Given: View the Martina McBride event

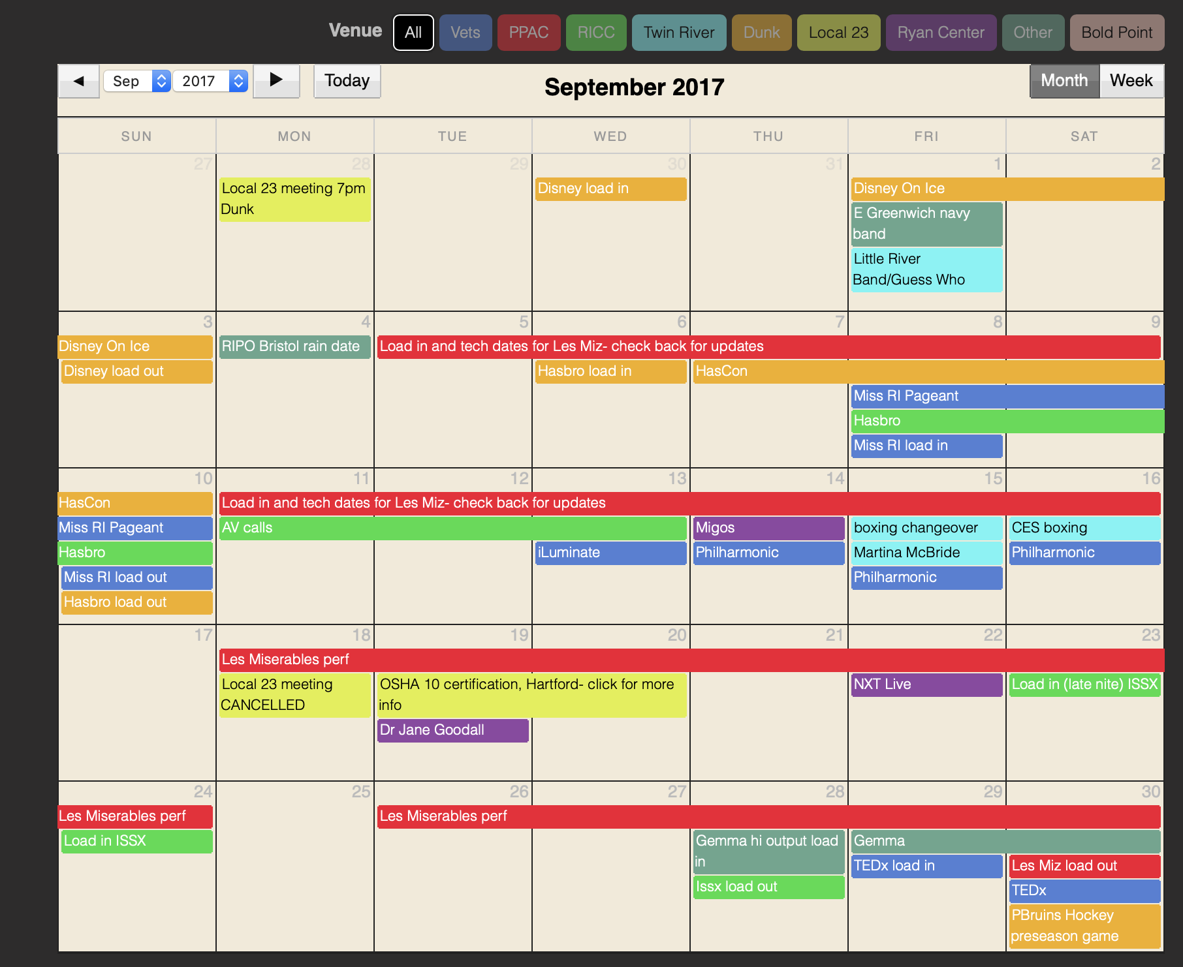Looking at the screenshot, I should 926,553.
